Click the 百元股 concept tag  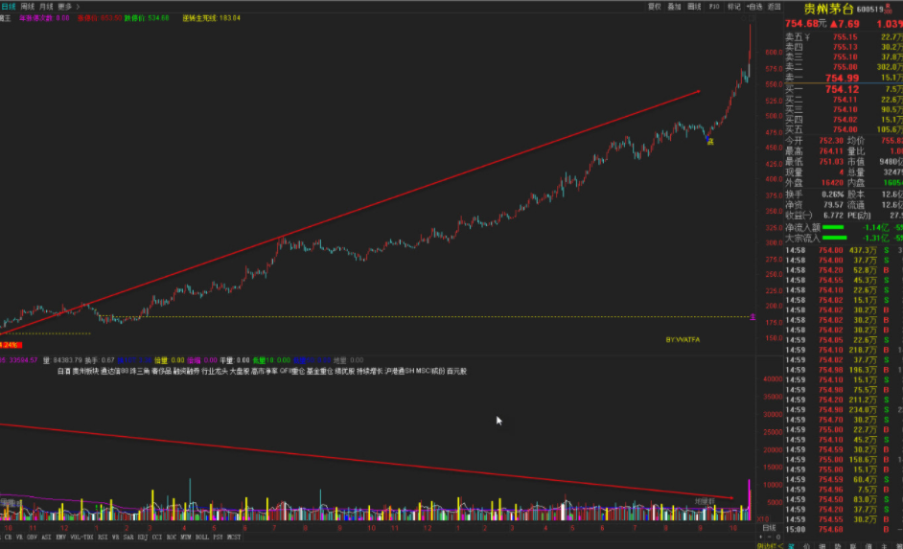(x=457, y=371)
